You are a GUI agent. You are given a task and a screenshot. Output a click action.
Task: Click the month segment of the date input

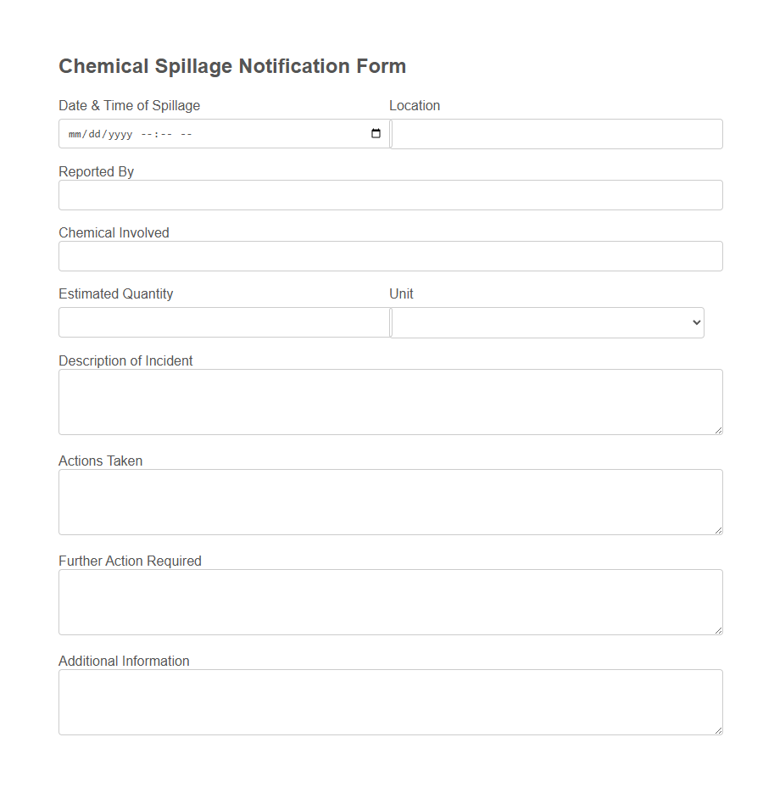pos(76,133)
